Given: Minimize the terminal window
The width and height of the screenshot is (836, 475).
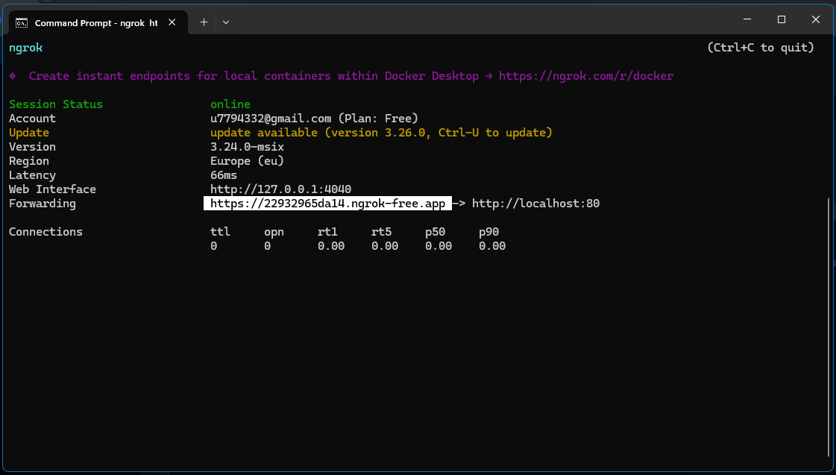Looking at the screenshot, I should tap(747, 19).
